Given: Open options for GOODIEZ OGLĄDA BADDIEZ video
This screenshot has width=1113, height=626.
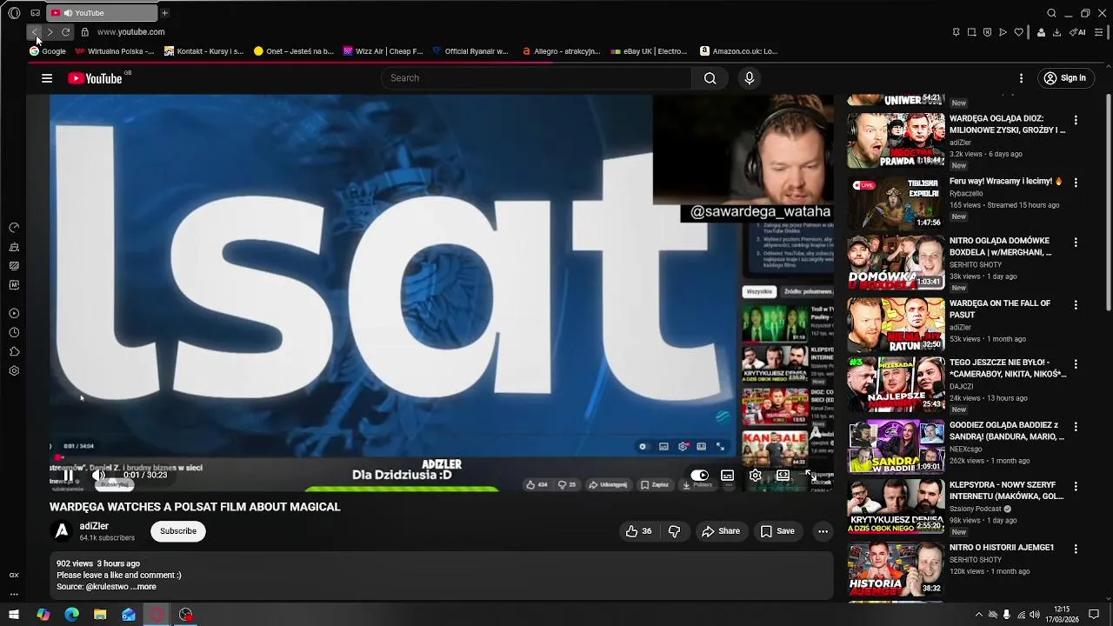Looking at the screenshot, I should click(1076, 426).
